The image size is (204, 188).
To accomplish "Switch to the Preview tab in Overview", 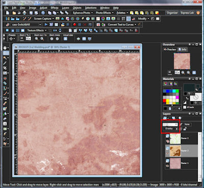I will [x=170, y=49].
